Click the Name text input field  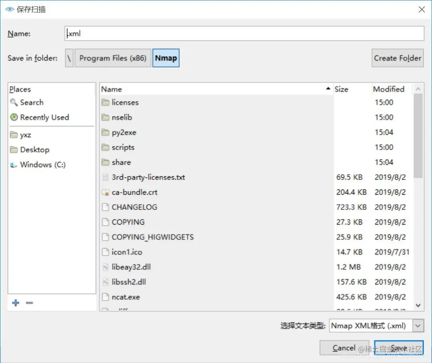[x=244, y=34]
